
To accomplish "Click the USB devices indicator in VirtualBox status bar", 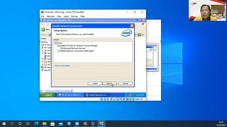I will point(114,99).
